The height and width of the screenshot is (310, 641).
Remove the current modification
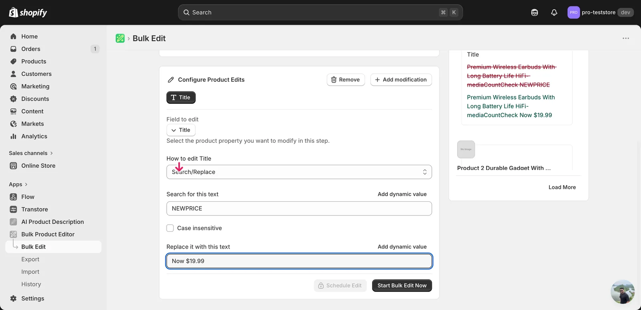pos(346,80)
